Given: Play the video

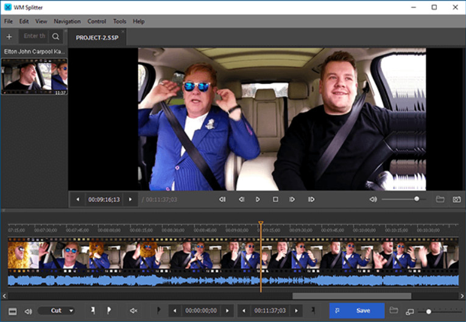Looking at the screenshot, I should click(x=258, y=199).
